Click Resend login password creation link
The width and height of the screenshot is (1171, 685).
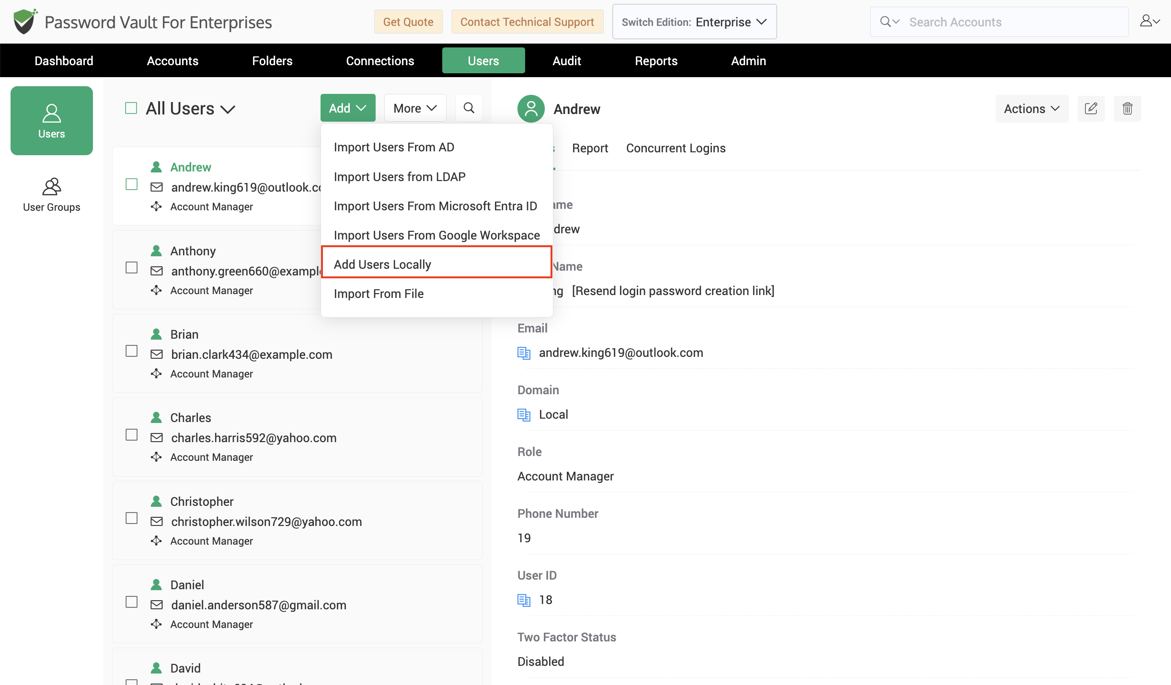pyautogui.click(x=673, y=291)
